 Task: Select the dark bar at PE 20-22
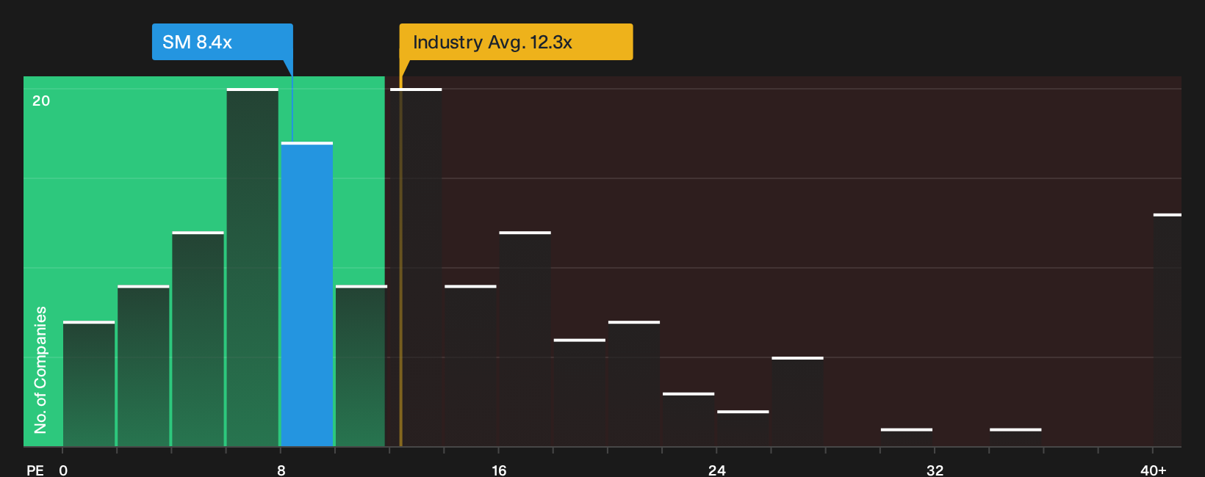634,384
